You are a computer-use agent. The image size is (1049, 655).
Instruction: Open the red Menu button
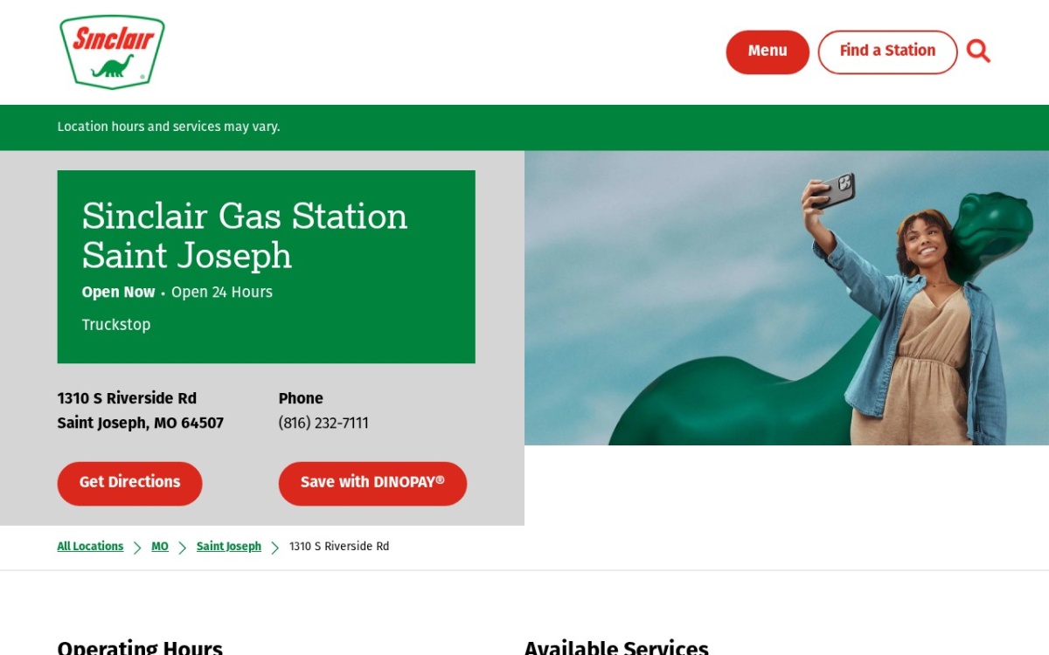(768, 52)
